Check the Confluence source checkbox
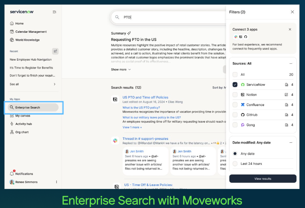The height and width of the screenshot is (208, 305). tap(235, 105)
